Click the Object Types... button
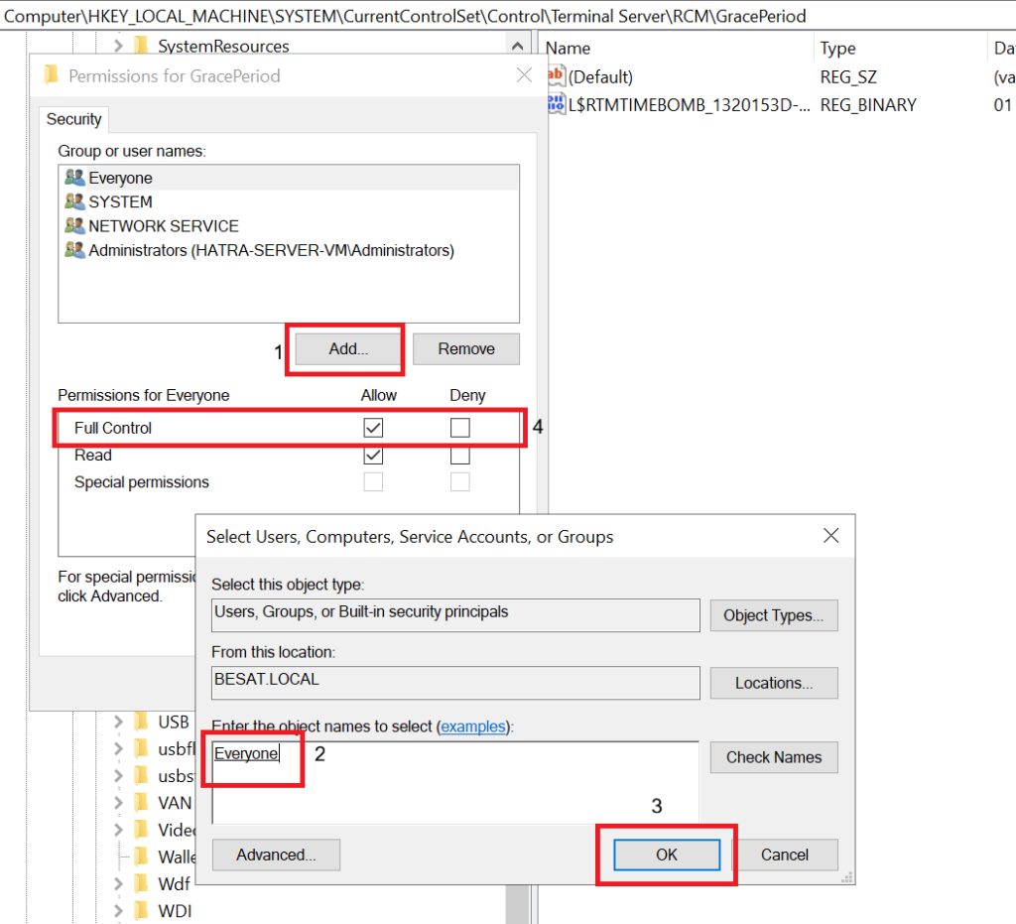 [774, 615]
